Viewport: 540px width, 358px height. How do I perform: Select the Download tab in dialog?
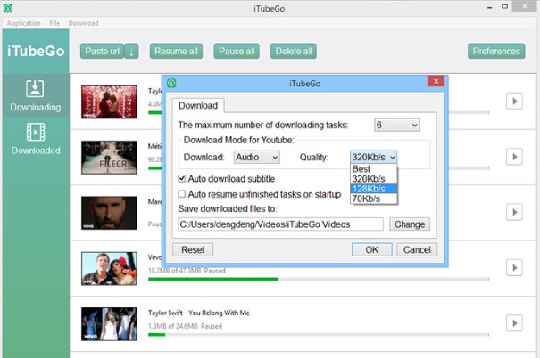click(198, 105)
